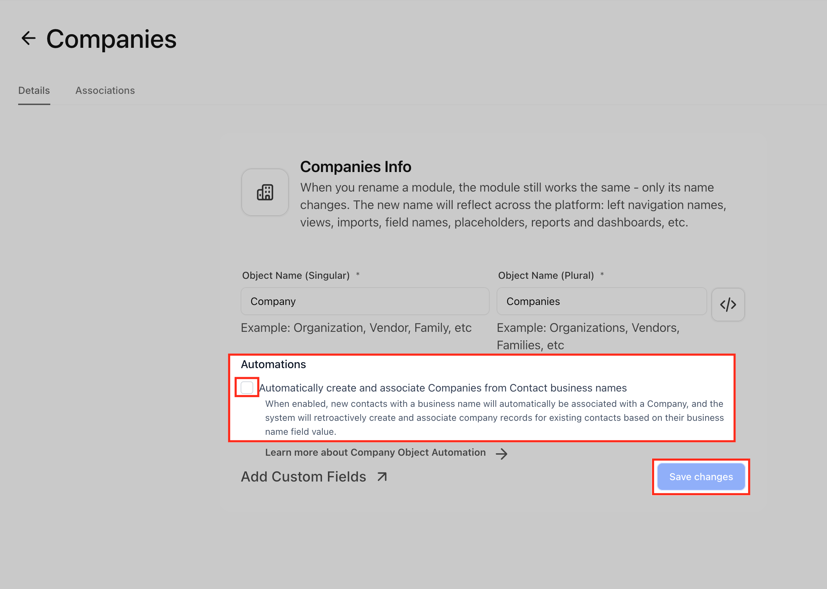Image resolution: width=827 pixels, height=589 pixels.
Task: Focus the Object Name (Singular) field
Action: pyautogui.click(x=365, y=301)
